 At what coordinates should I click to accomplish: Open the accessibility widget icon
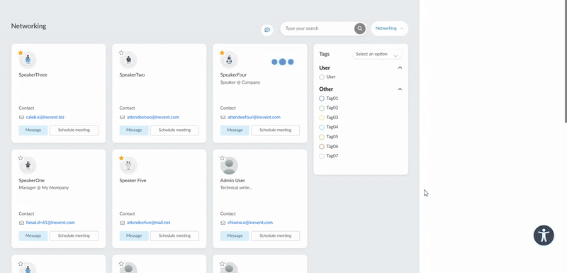[x=544, y=235]
